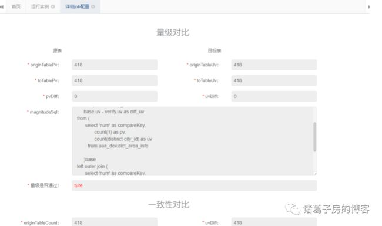
Task: Click the 目标表 column label
Action: click(215, 50)
